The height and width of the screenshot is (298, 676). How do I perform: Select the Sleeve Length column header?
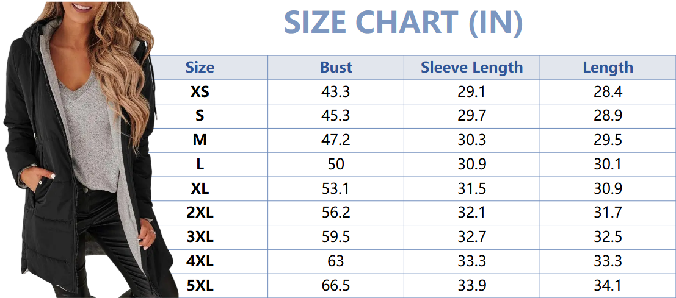(471, 68)
